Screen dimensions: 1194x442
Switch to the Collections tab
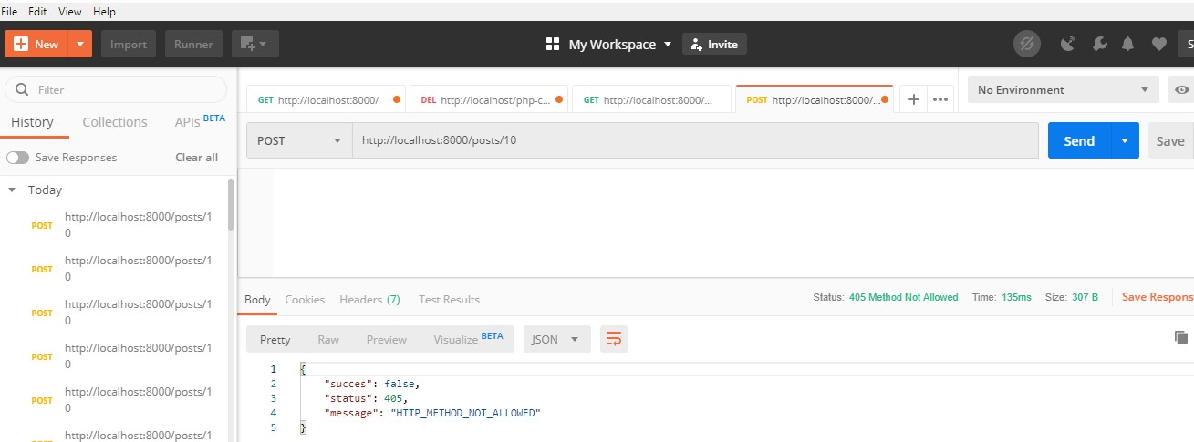click(x=115, y=122)
